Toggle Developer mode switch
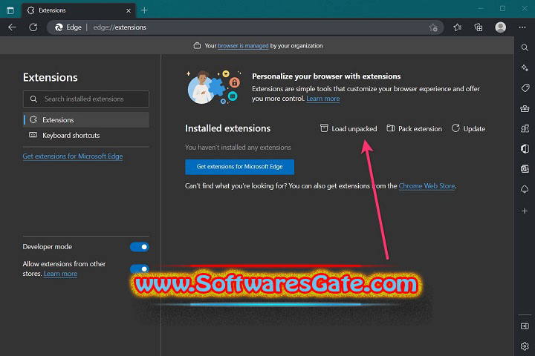Screen dimensions: 535x356 [x=139, y=247]
